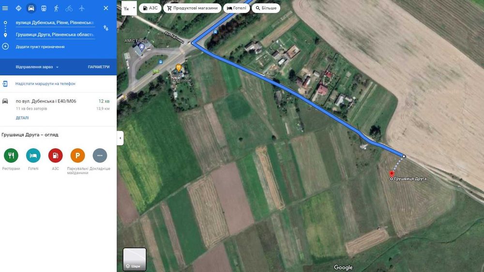Viewport: 484px width, 272px height.
Task: Click ДЕТАЛІ link for route
Action: click(x=22, y=118)
